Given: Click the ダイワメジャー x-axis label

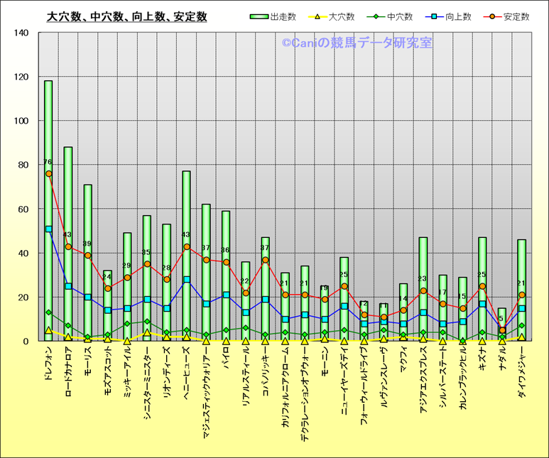Looking at the screenshot, I should coord(522,375).
